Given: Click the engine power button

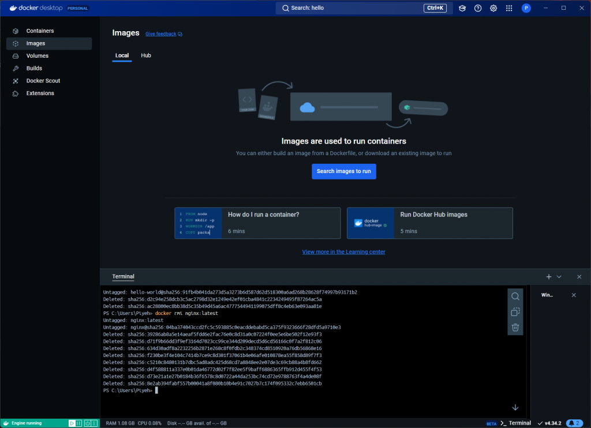Looking at the screenshot, I should [x=88, y=423].
